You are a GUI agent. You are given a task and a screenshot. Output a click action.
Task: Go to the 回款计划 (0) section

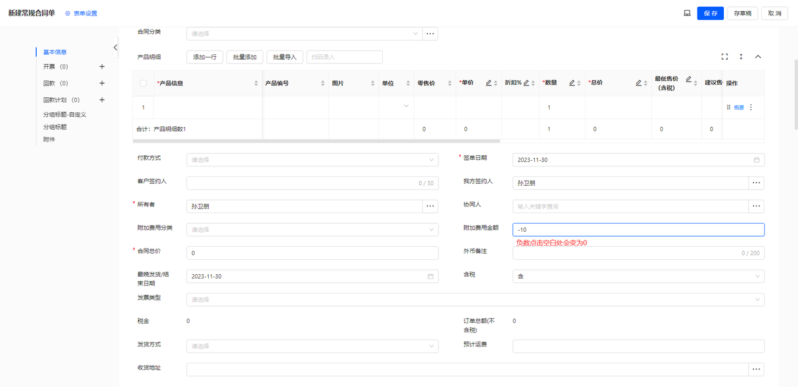pyautogui.click(x=62, y=100)
